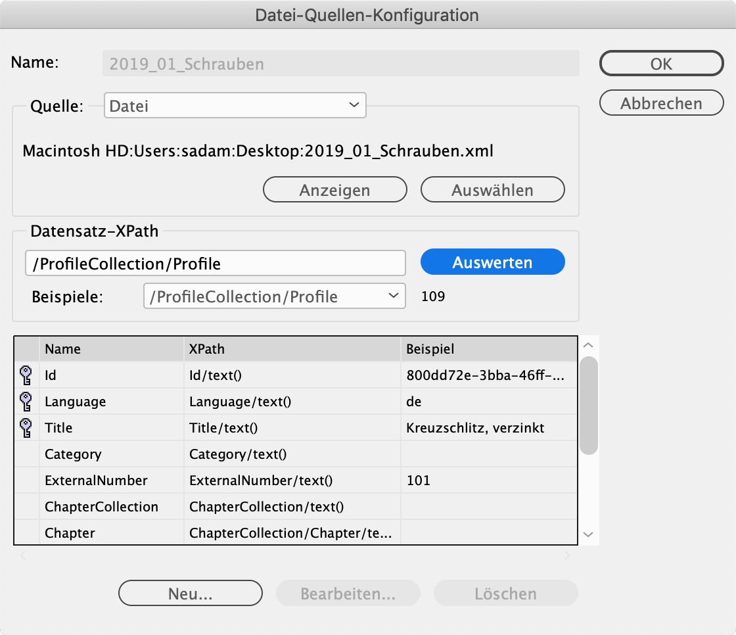Image resolution: width=736 pixels, height=635 pixels.
Task: Click the table scrollbar down arrow
Action: [588, 534]
